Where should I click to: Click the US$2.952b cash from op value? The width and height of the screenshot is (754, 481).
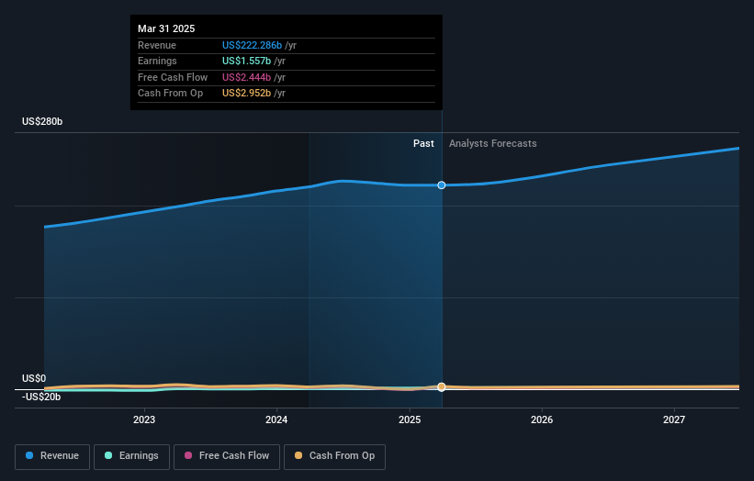click(246, 94)
